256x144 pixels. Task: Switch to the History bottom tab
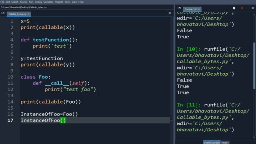225,142
